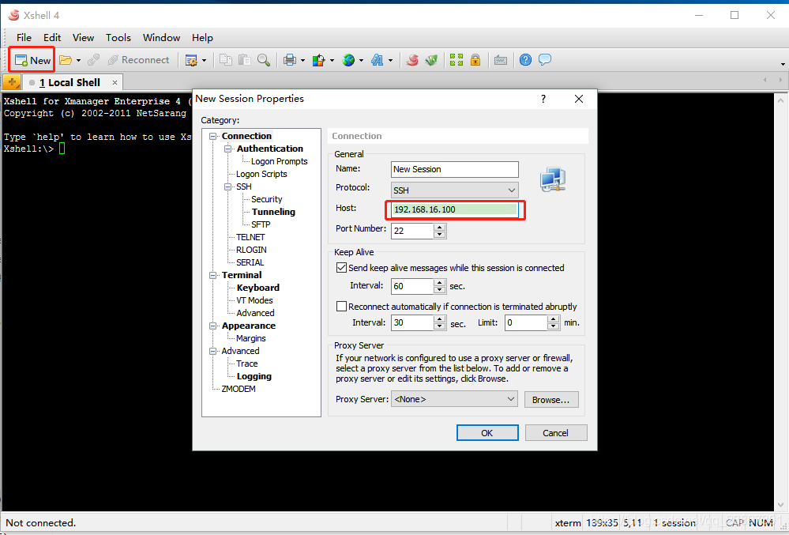Open the session Properties toolbar icon
Image resolution: width=789 pixels, height=535 pixels.
click(x=191, y=60)
